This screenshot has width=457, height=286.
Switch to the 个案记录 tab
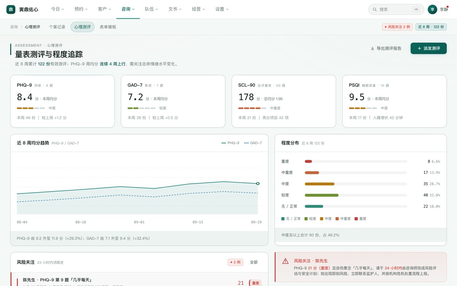(57, 27)
